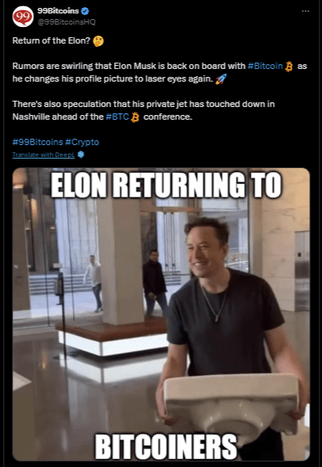Click the ELON RETURNING TO caption
Viewport: 322px width, 467px height.
(x=166, y=186)
